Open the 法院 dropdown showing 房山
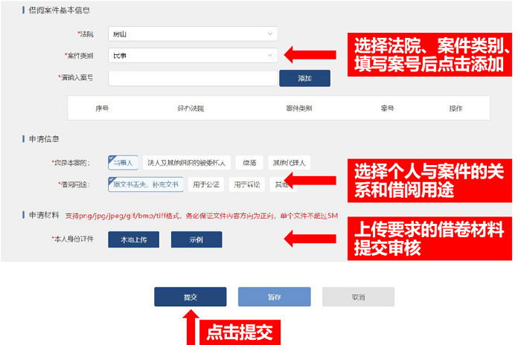 [x=192, y=34]
